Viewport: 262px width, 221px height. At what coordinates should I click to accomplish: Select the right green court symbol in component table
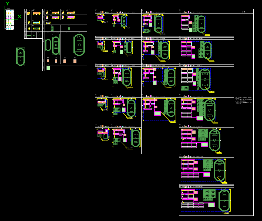(69, 28)
